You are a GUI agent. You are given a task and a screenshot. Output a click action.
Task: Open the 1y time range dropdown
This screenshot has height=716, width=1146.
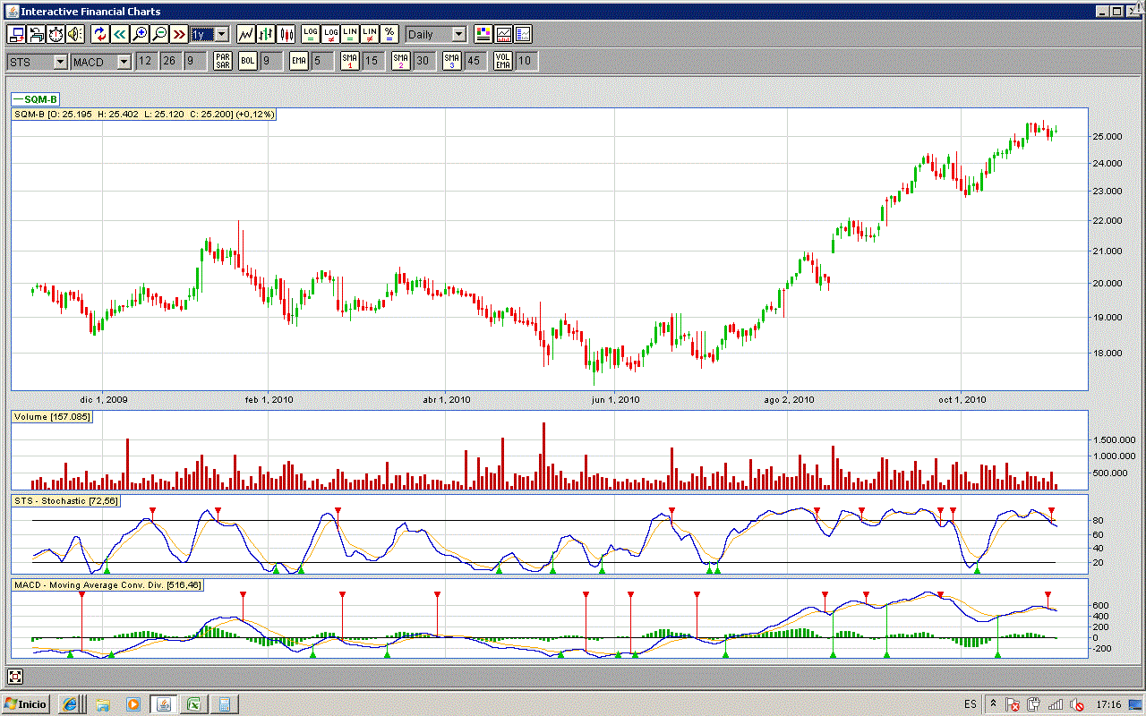221,34
